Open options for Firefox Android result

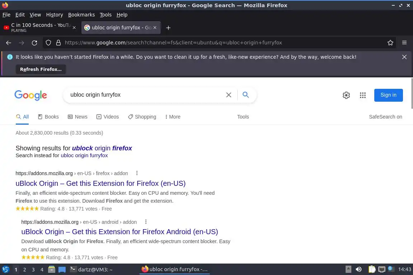pos(146,222)
